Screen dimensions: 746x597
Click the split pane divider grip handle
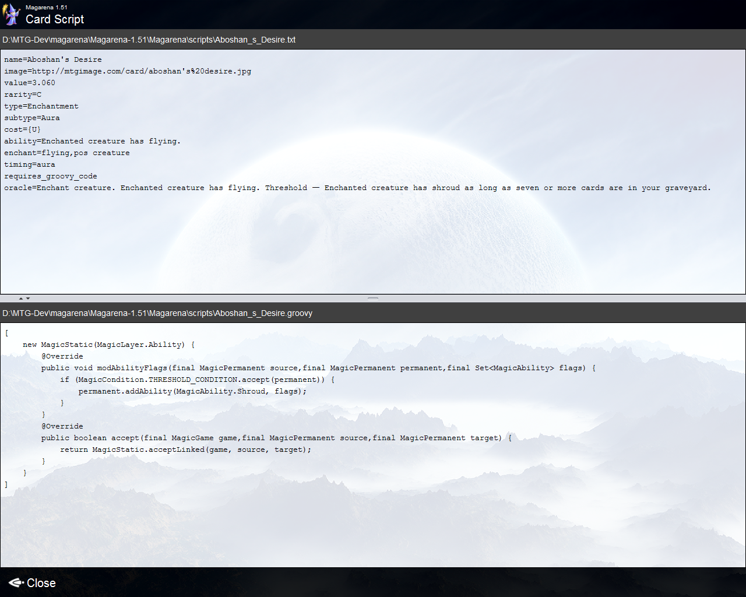[x=373, y=298]
